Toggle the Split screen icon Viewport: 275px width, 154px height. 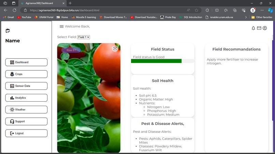click(x=217, y=10)
